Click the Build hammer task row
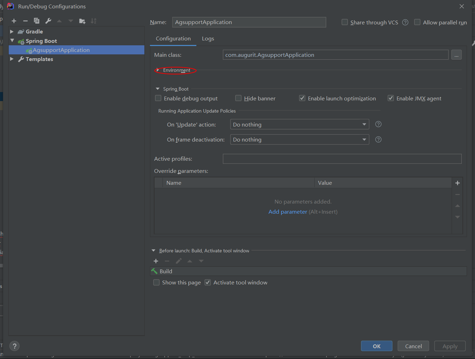Viewport: 475px width, 359px height. [x=308, y=271]
